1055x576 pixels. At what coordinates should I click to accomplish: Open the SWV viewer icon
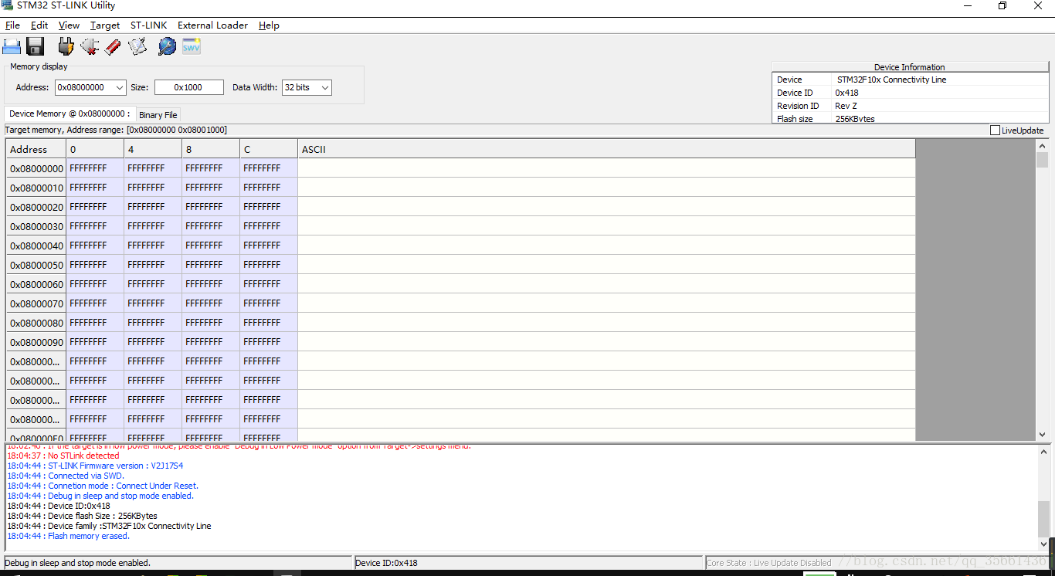191,46
